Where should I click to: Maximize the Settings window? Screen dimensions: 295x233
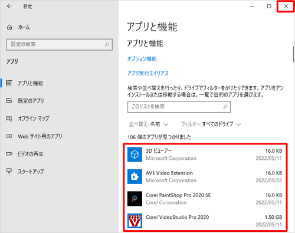[269, 6]
